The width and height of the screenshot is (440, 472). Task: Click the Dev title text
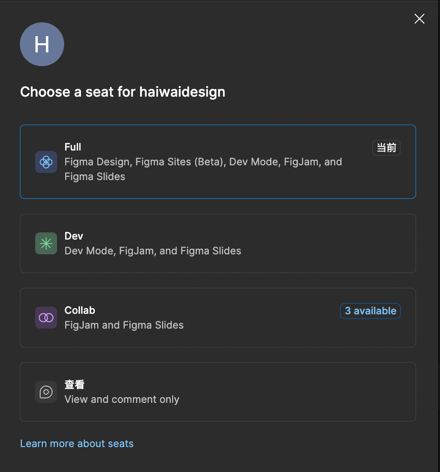[74, 236]
